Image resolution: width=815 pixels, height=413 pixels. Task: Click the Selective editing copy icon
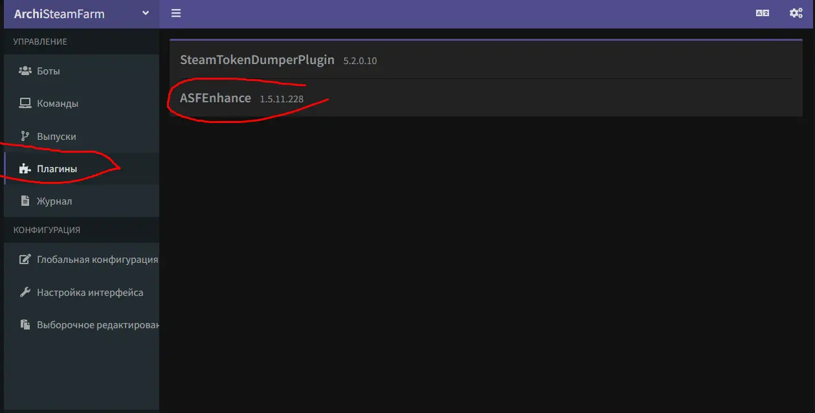(x=25, y=325)
